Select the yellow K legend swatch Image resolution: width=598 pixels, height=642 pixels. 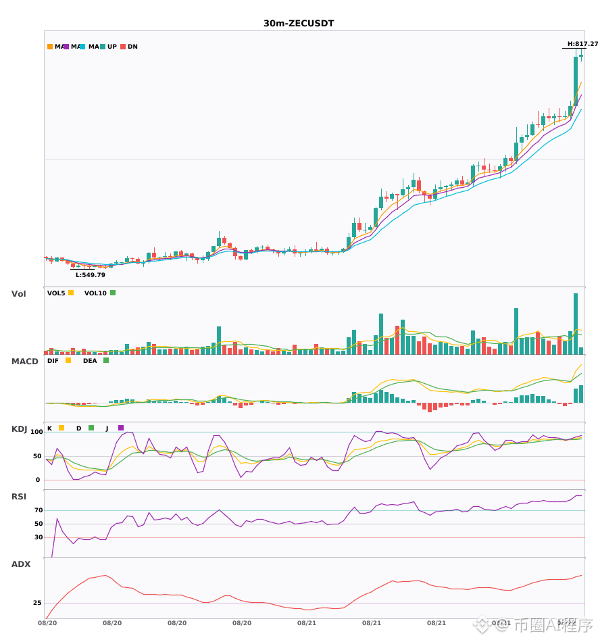point(61,428)
